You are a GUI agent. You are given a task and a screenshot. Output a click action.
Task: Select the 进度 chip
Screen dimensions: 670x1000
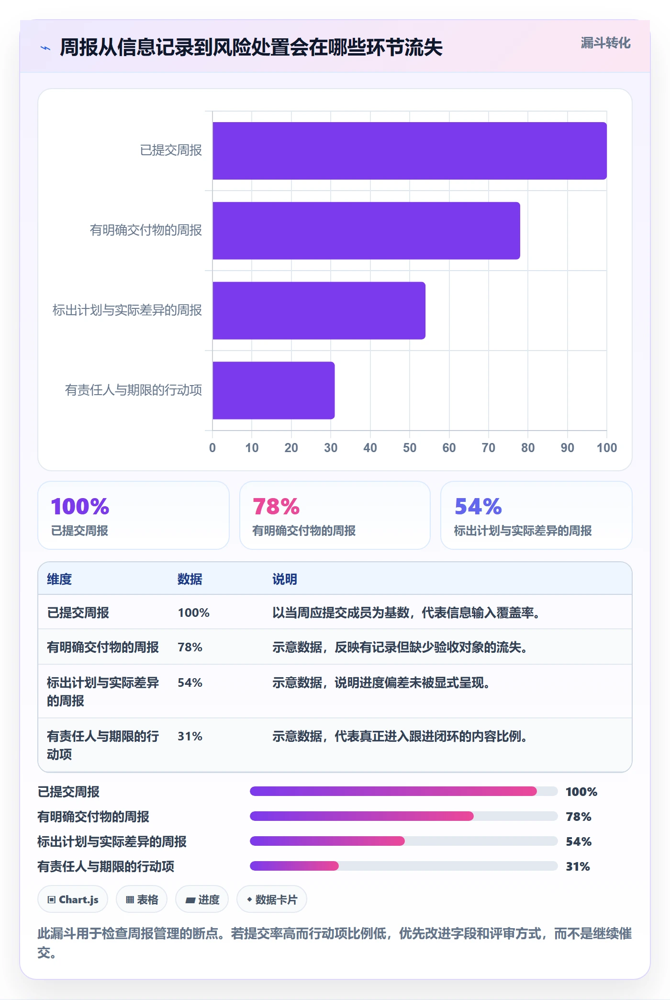pyautogui.click(x=202, y=899)
